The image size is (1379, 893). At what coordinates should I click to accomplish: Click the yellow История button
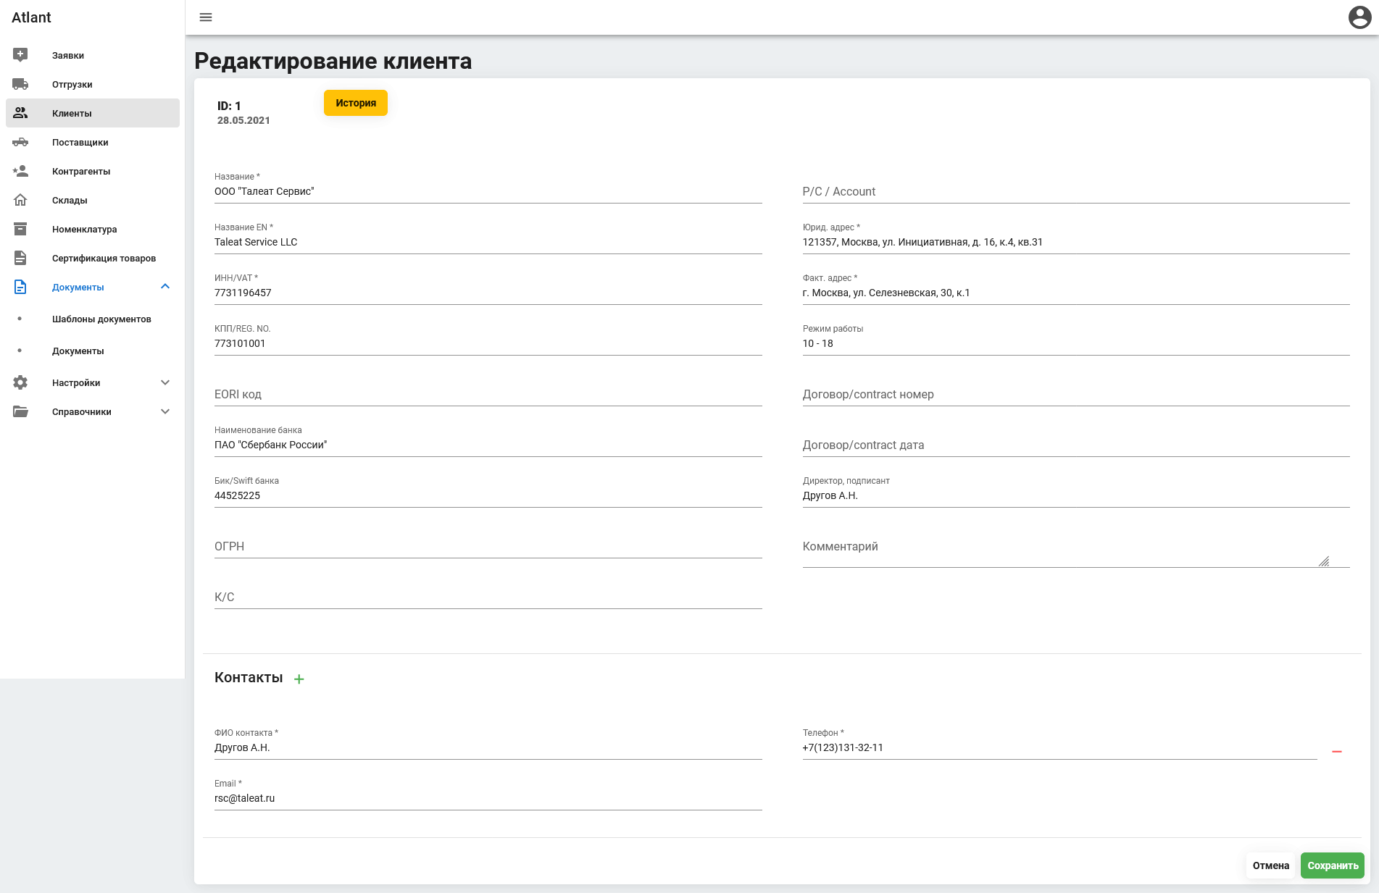point(356,103)
